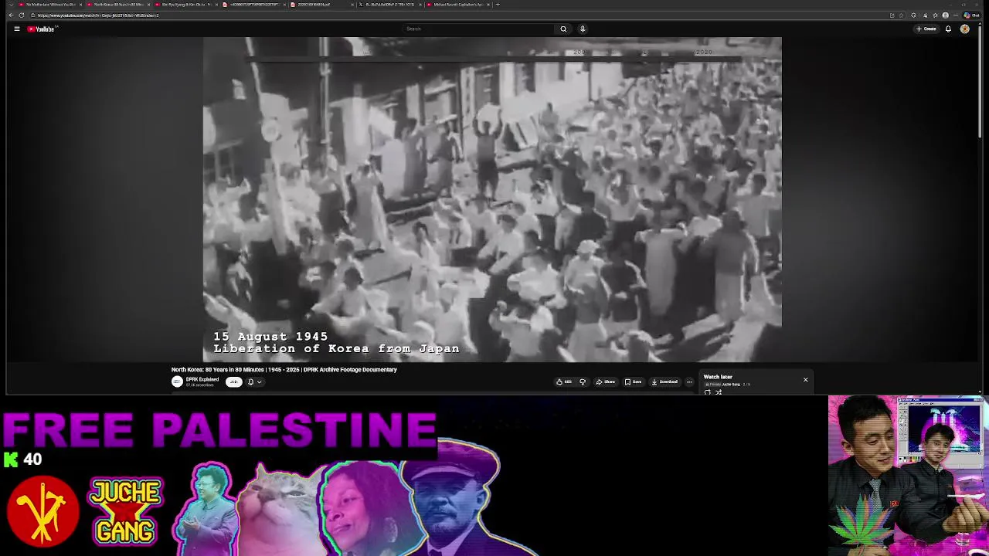The height and width of the screenshot is (556, 989).
Task: Open more actions three-dot menu
Action: coord(689,381)
